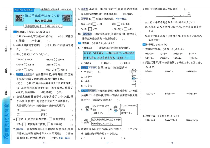Click the circle between 960÷2÷4 and 960÷8
The height and width of the screenshot is (148, 210).
(x=58, y=70)
